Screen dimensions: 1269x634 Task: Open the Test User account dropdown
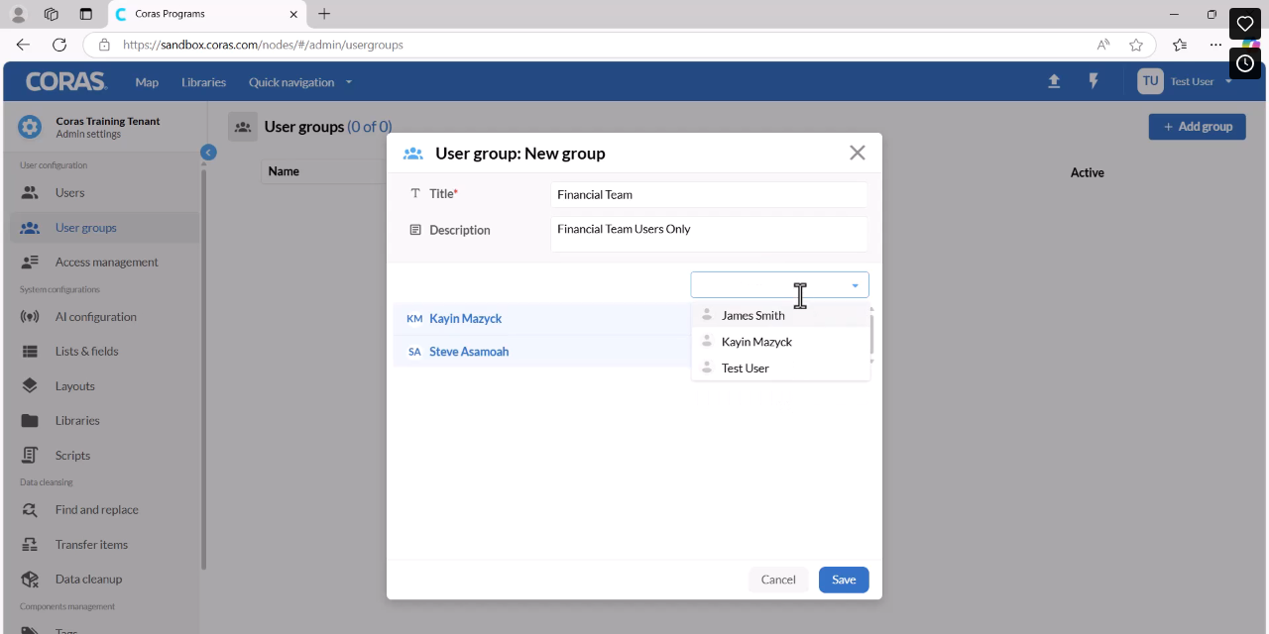click(x=1228, y=81)
